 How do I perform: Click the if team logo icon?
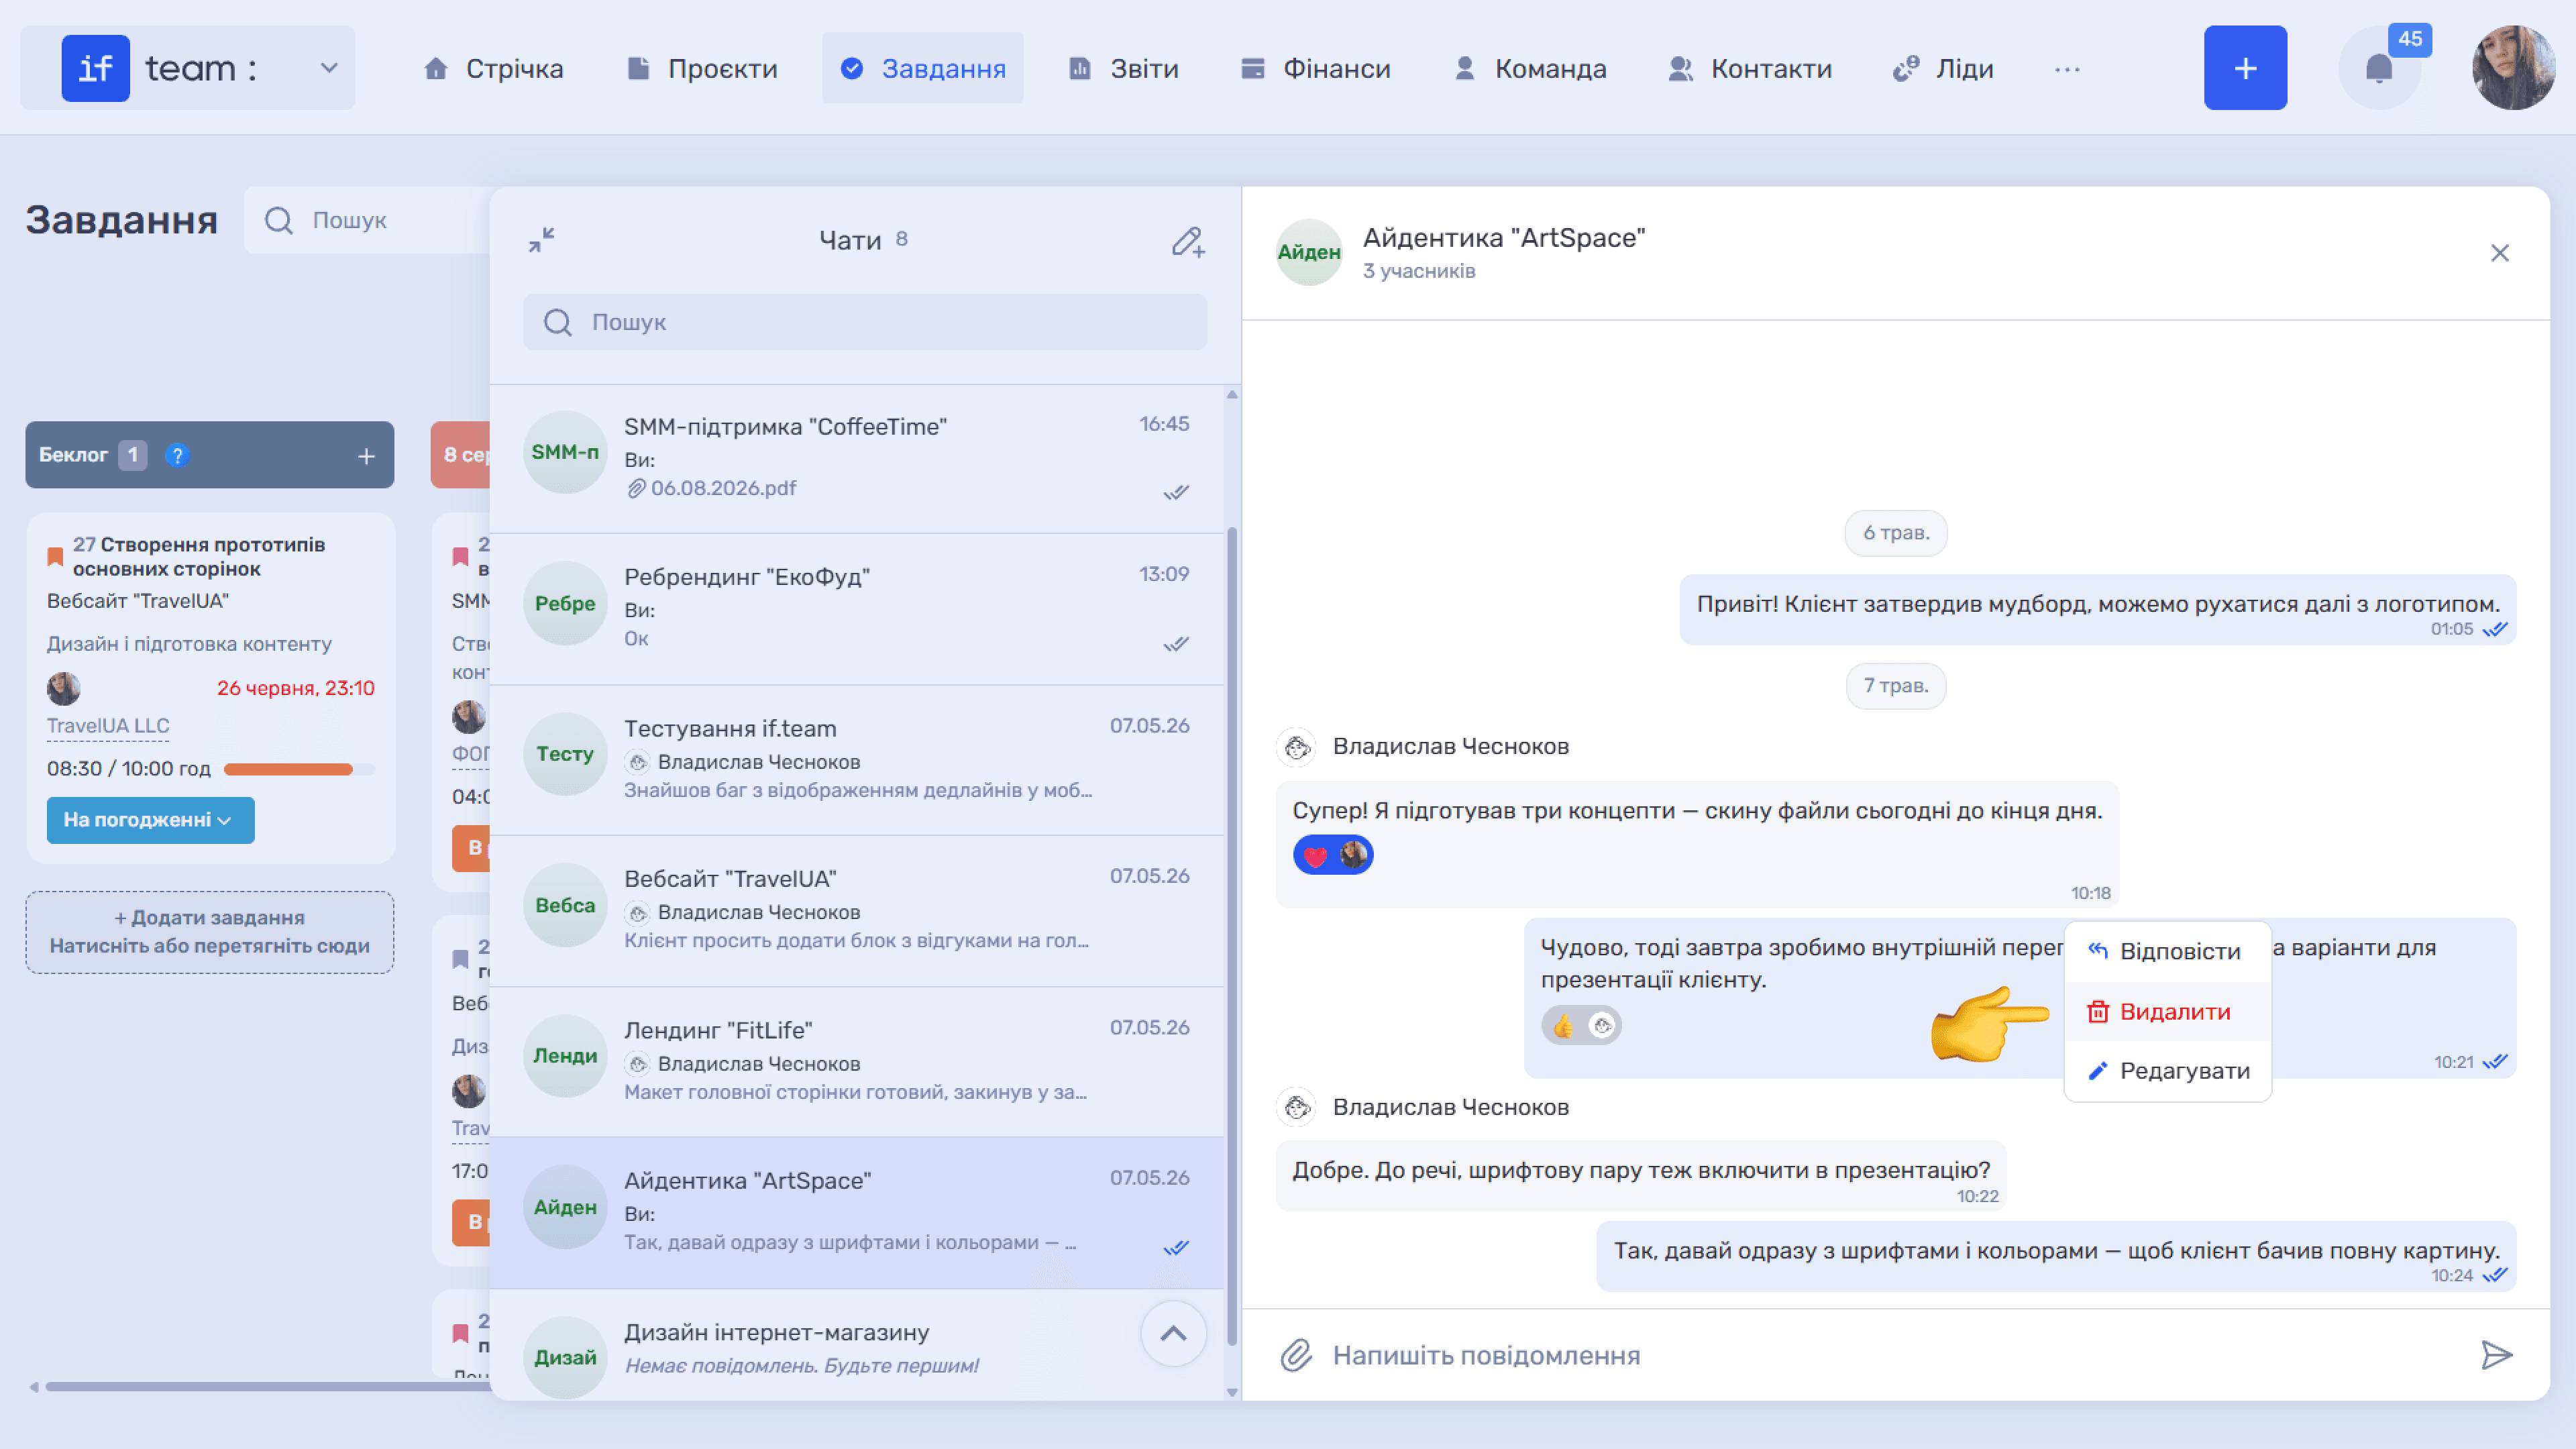(95, 68)
